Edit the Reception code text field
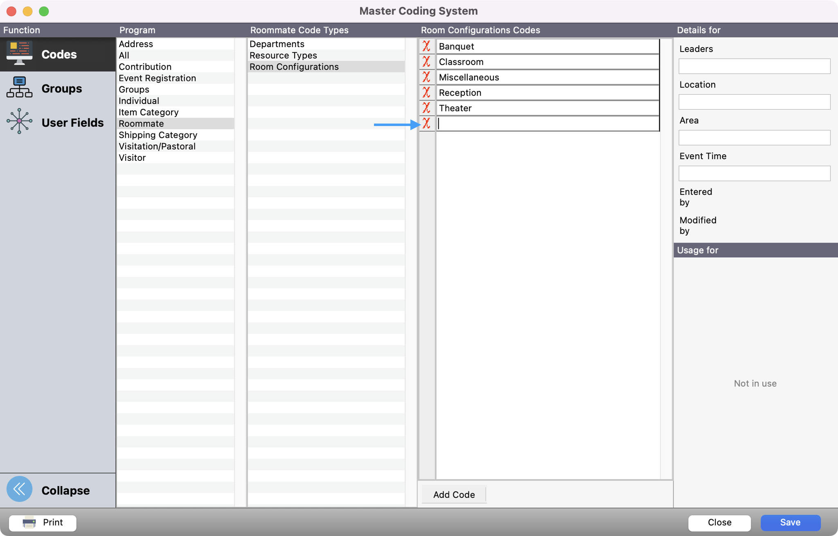 547,93
